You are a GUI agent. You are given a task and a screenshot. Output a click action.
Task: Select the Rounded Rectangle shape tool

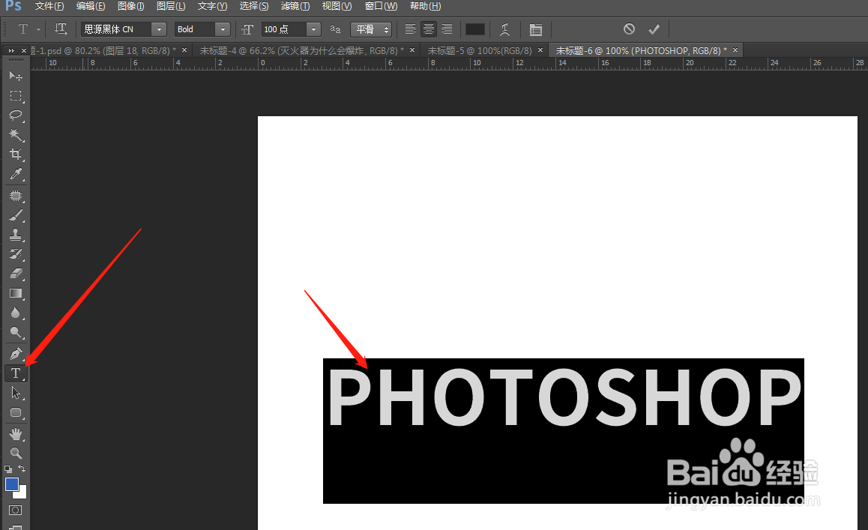pyautogui.click(x=16, y=412)
